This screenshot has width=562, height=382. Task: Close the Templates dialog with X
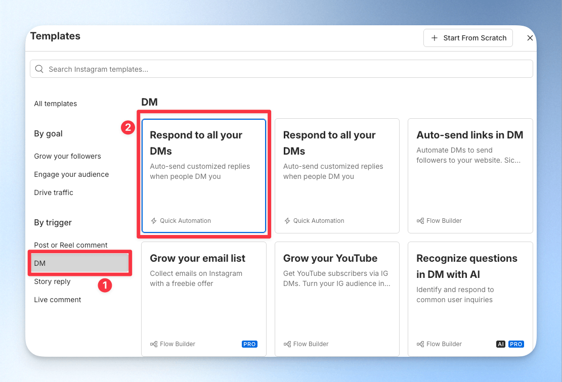[530, 38]
